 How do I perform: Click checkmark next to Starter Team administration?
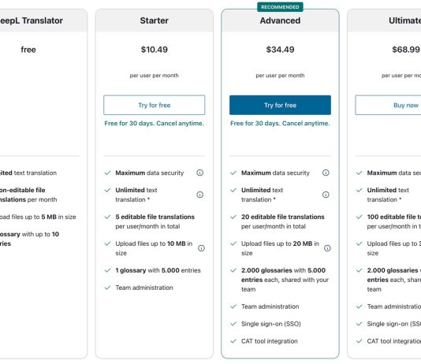[x=108, y=288]
